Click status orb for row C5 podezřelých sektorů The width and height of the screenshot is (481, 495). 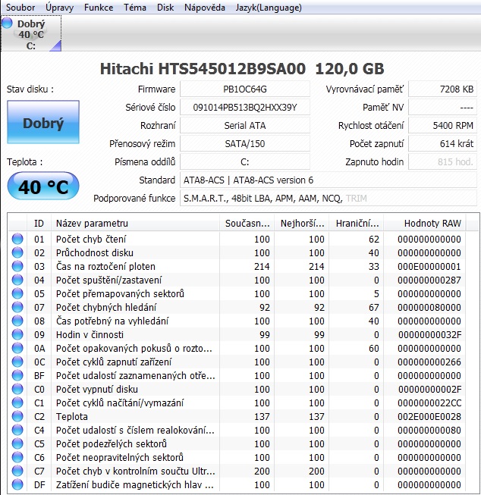click(17, 443)
